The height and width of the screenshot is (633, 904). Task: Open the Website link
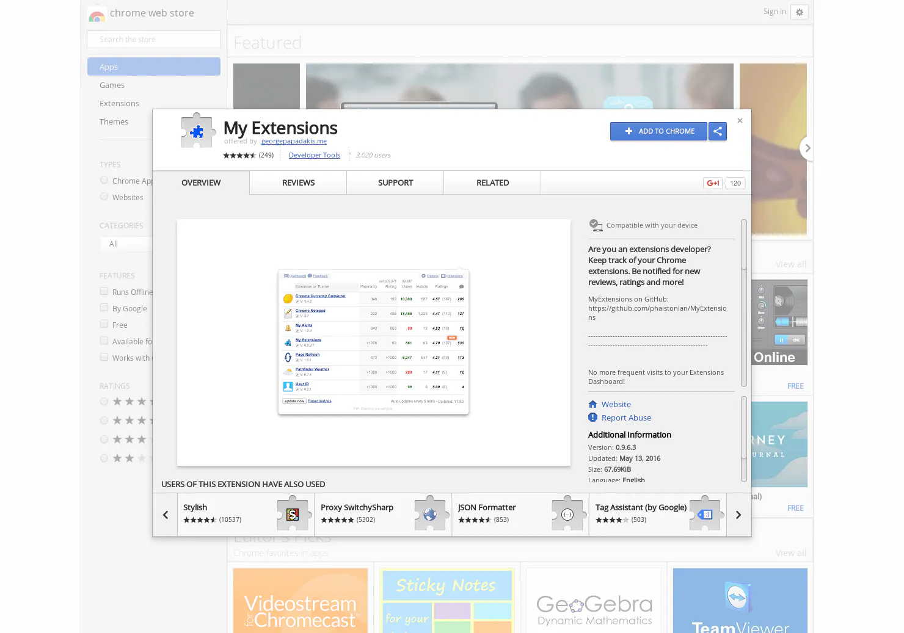(x=616, y=404)
